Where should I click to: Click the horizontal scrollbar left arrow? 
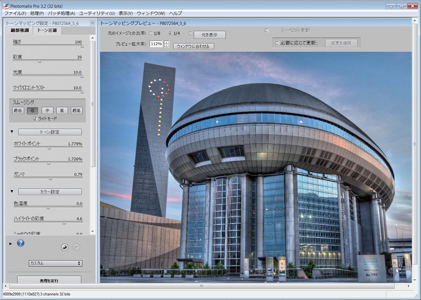tap(6, 286)
